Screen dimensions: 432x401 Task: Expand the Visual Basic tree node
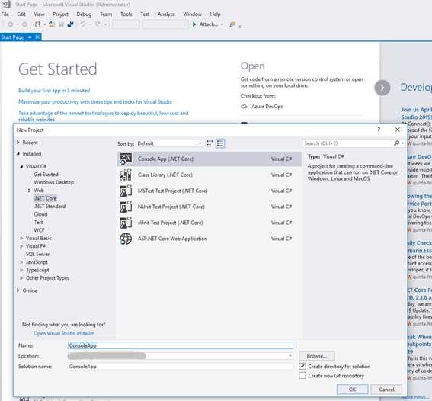(x=21, y=238)
